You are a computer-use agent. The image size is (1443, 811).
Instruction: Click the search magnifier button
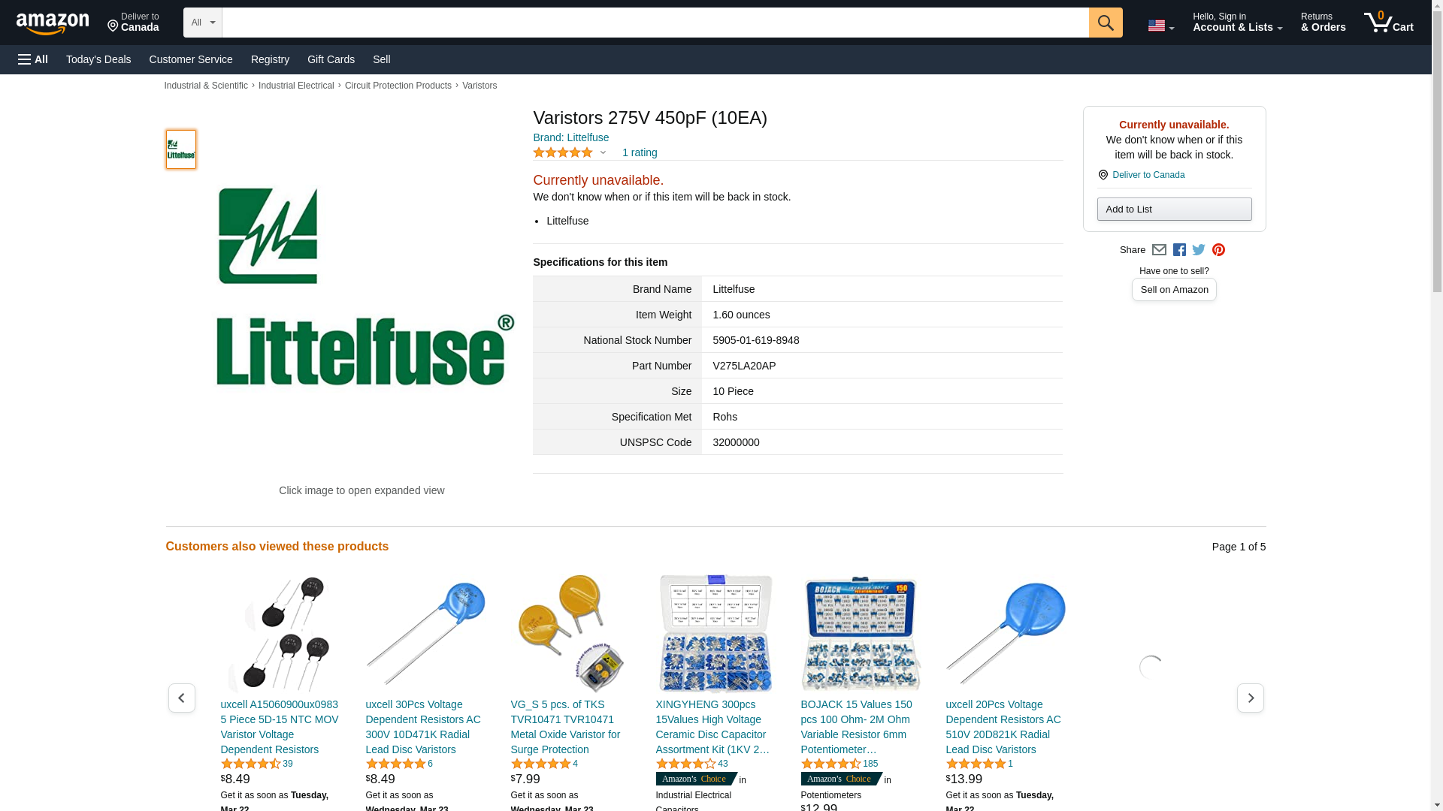coord(1105,23)
